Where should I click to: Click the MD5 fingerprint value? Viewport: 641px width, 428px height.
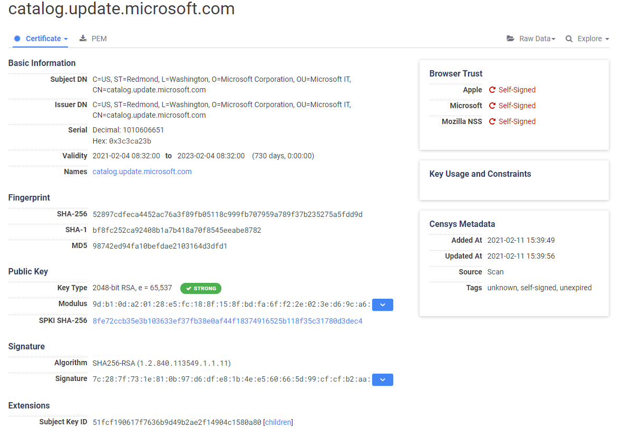pyautogui.click(x=160, y=246)
